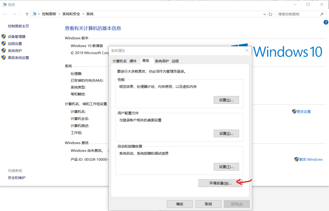Image resolution: width=329 pixels, height=211 pixels.
Task: Expand the address bar history dropdown
Action: 265,14
